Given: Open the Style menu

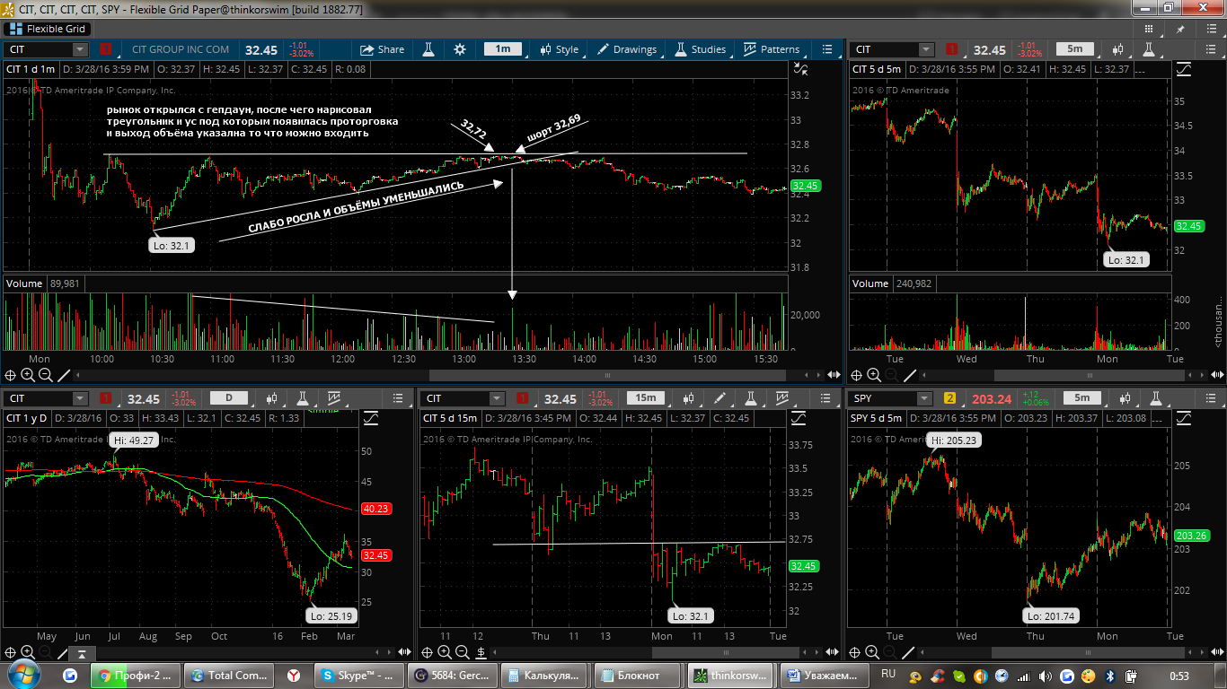Looking at the screenshot, I should coord(558,49).
